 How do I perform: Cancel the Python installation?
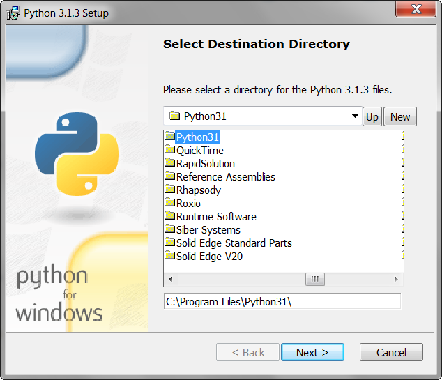pyautogui.click(x=391, y=352)
